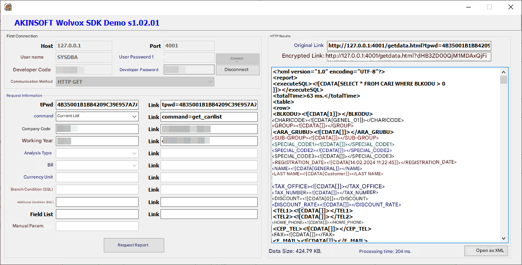Close the SDK Demo window
Screen dimensions: 522x265
tap(511, 7)
